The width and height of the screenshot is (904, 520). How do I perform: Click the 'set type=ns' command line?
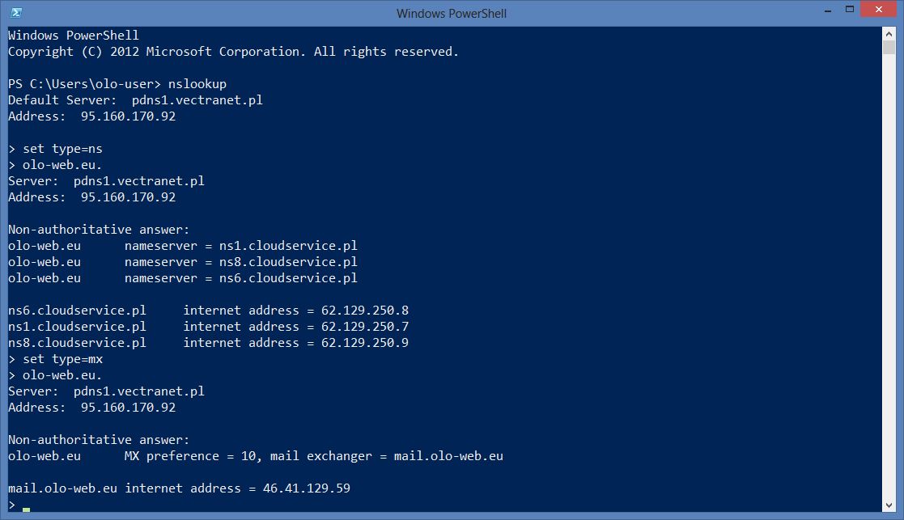[x=55, y=149]
